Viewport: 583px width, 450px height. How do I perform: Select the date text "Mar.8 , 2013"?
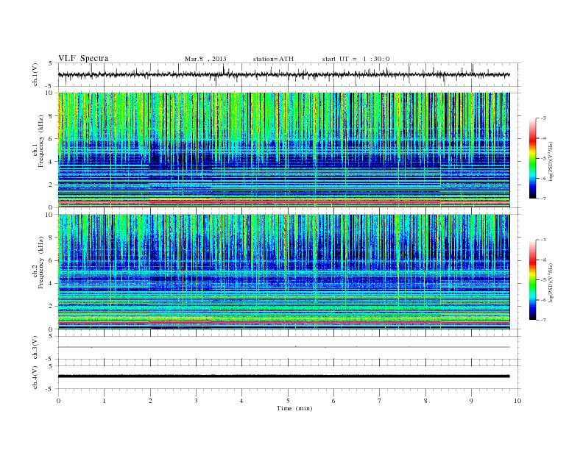(205, 59)
